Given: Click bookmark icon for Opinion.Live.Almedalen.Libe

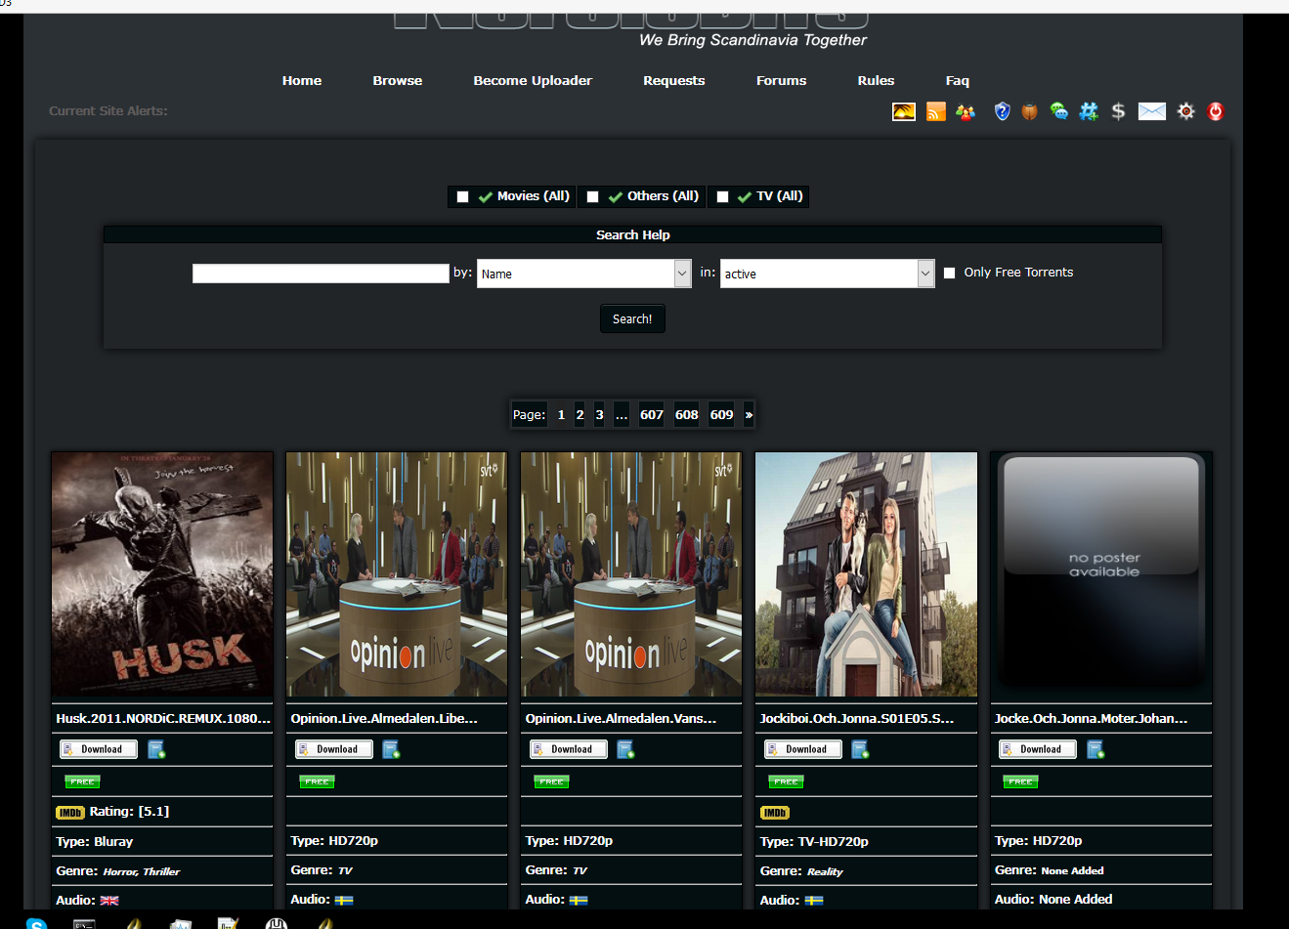Looking at the screenshot, I should point(391,749).
